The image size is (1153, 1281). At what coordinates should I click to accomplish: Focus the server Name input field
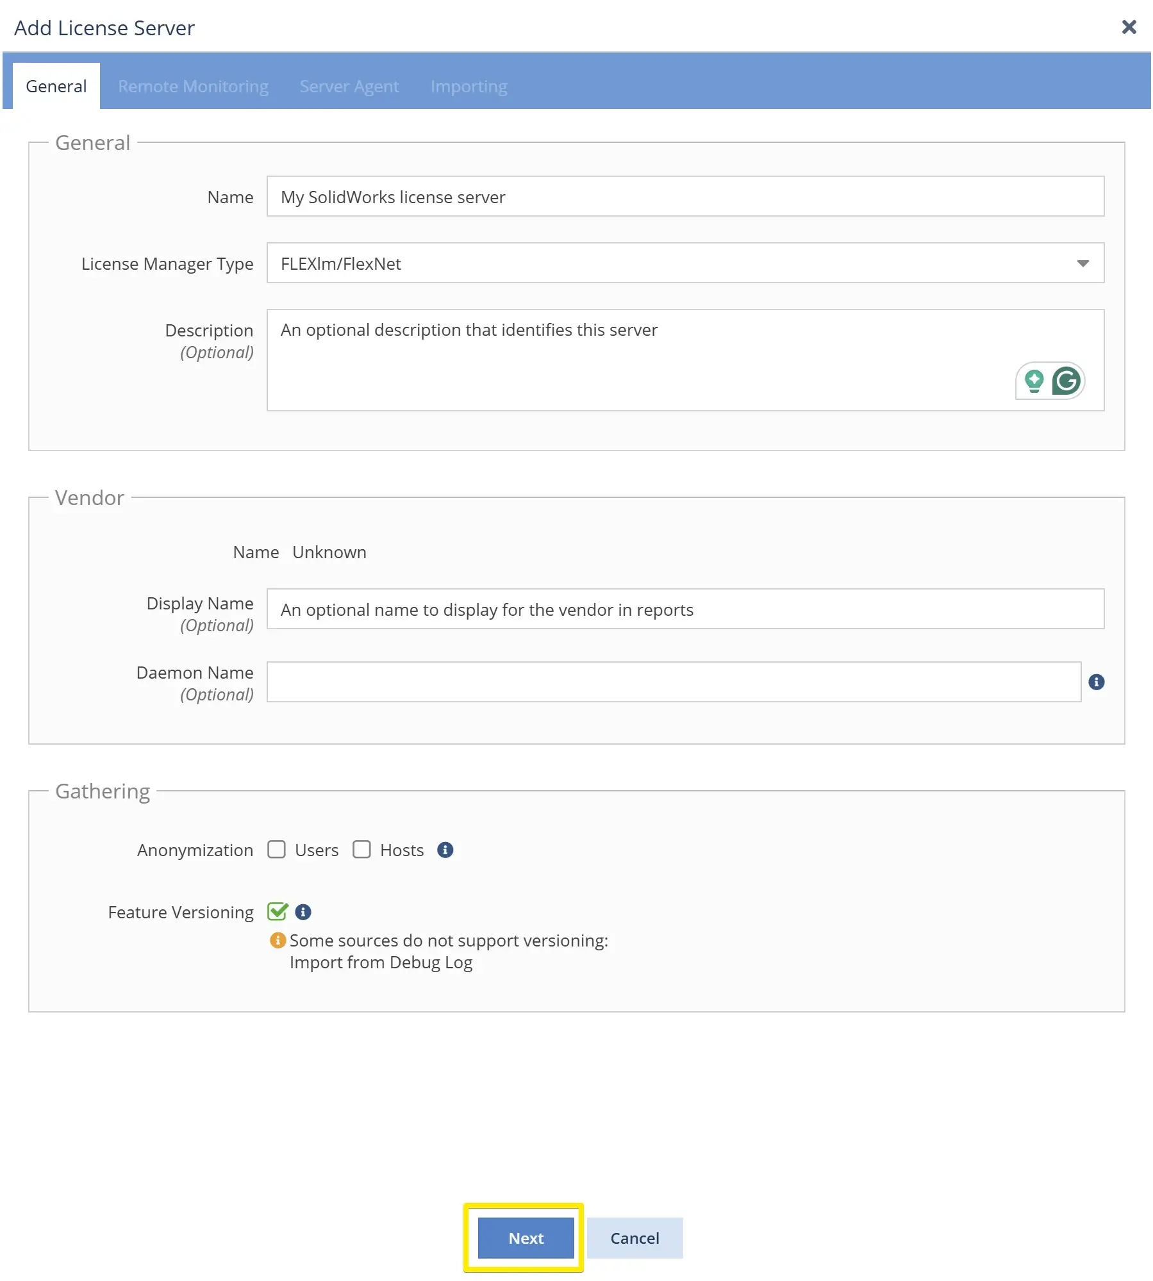685,196
